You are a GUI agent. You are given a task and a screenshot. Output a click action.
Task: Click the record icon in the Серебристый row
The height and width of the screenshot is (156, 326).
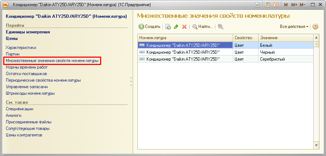[x=142, y=59]
